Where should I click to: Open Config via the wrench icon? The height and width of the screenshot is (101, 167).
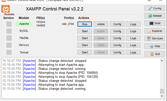tap(150, 8)
